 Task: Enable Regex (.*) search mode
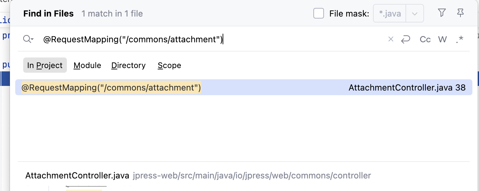pos(459,40)
